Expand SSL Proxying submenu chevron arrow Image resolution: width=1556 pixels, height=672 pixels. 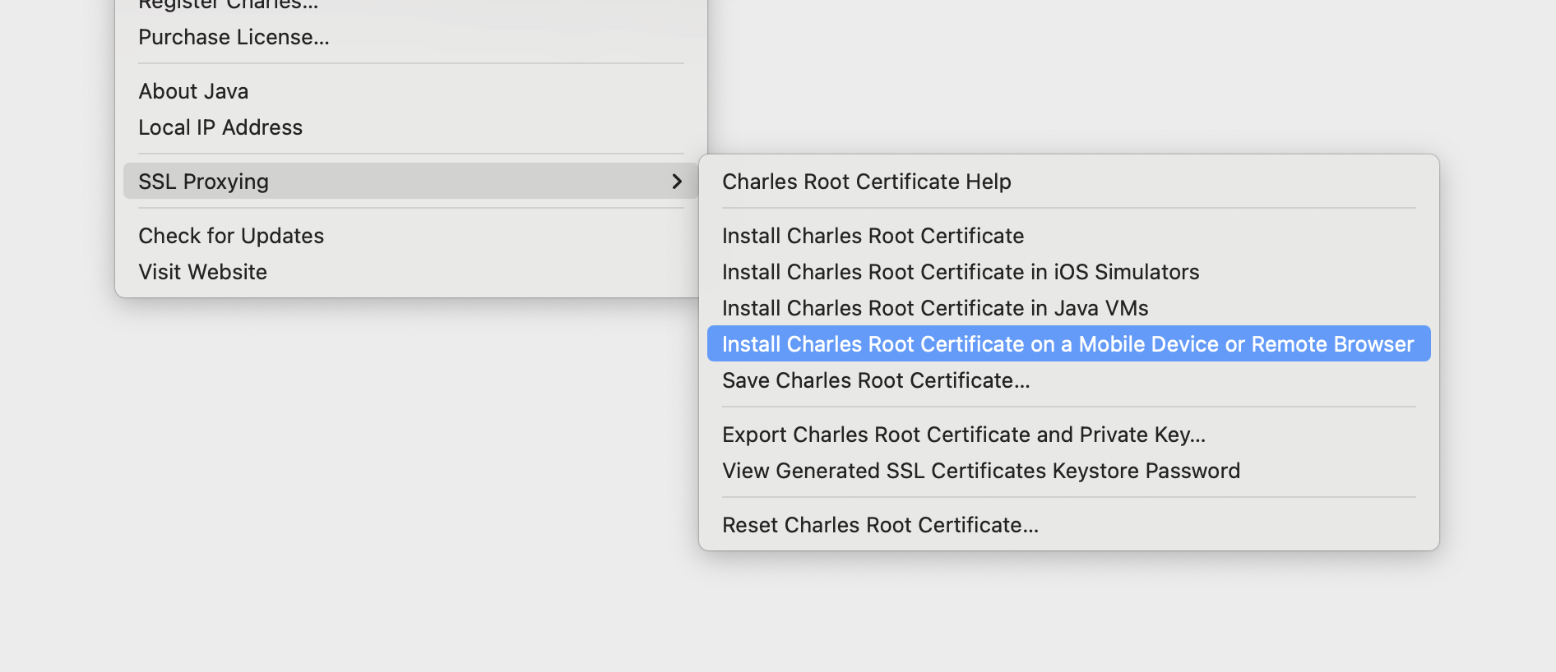point(677,181)
